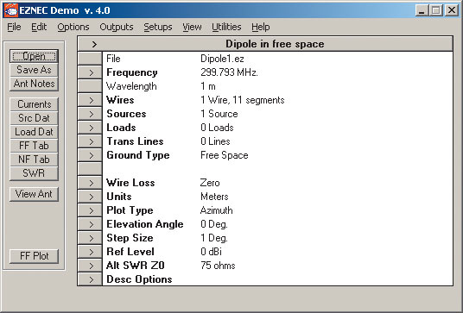Open the FF Tab far-field table
Screen dimensions: 463x313
[x=34, y=146]
